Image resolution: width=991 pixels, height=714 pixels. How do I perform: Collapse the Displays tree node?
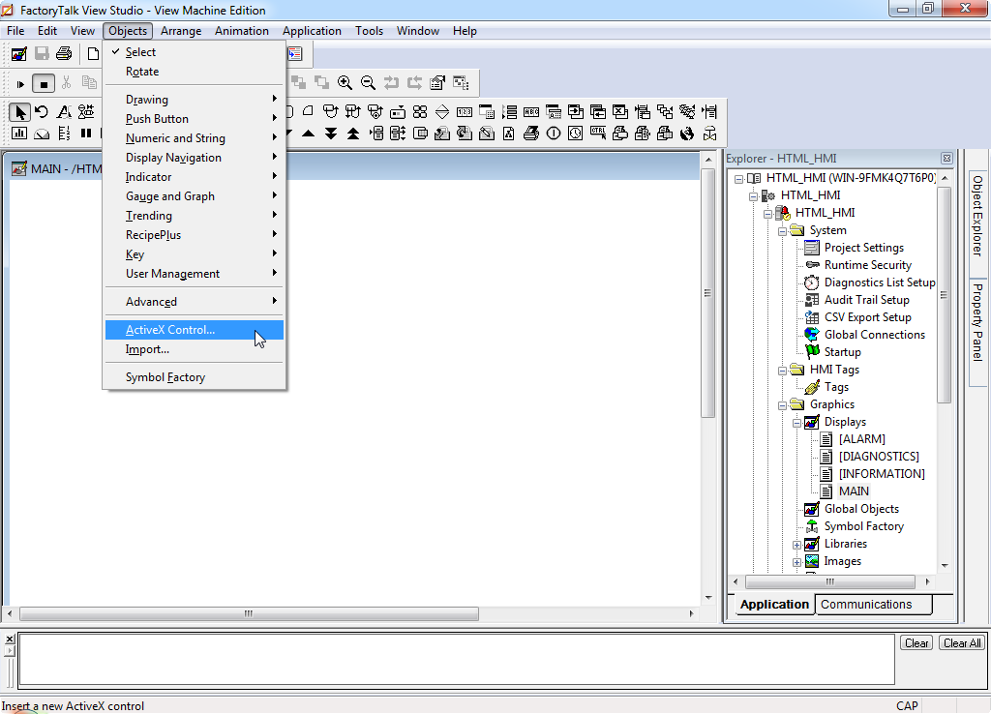point(797,423)
